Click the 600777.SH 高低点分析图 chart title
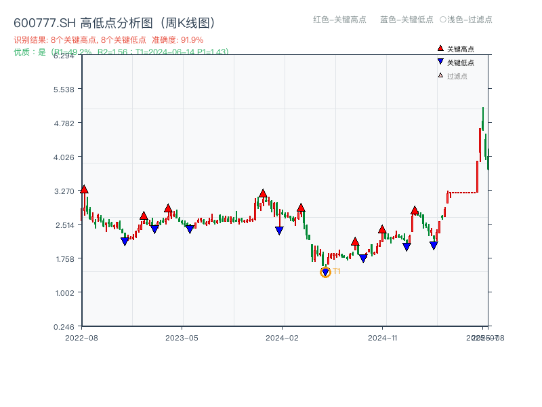 click(114, 22)
